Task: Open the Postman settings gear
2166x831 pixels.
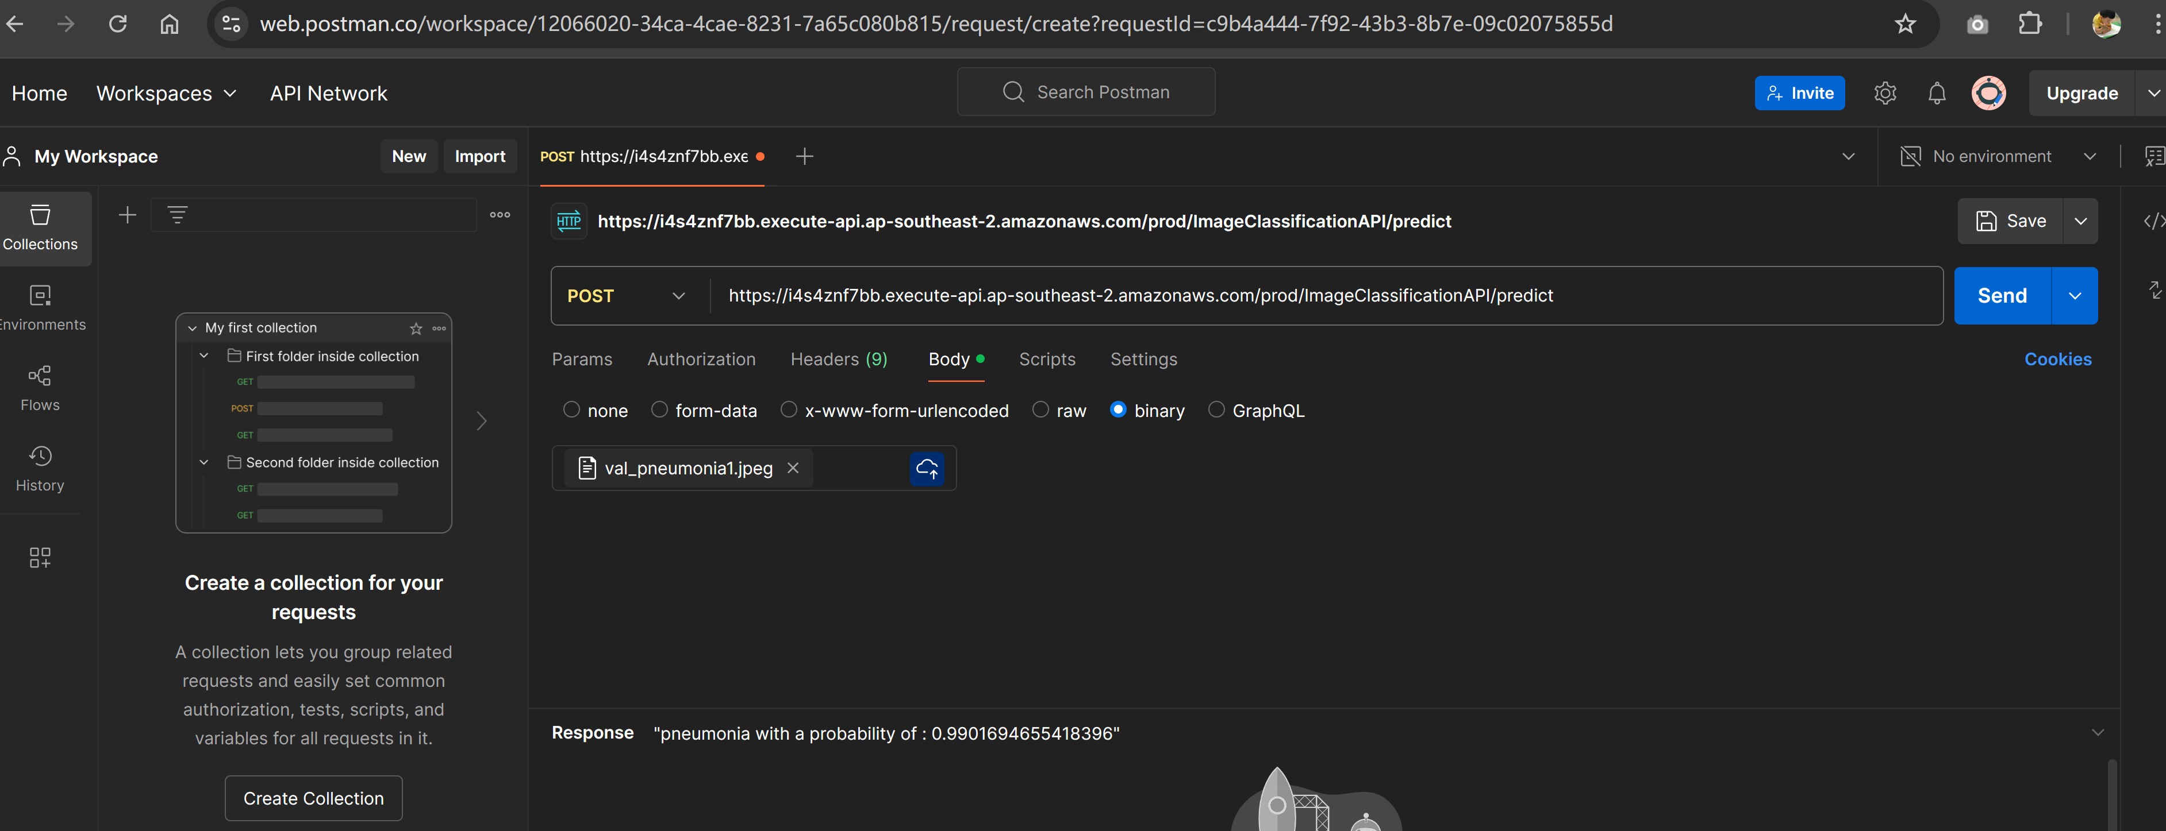Action: point(1885,93)
